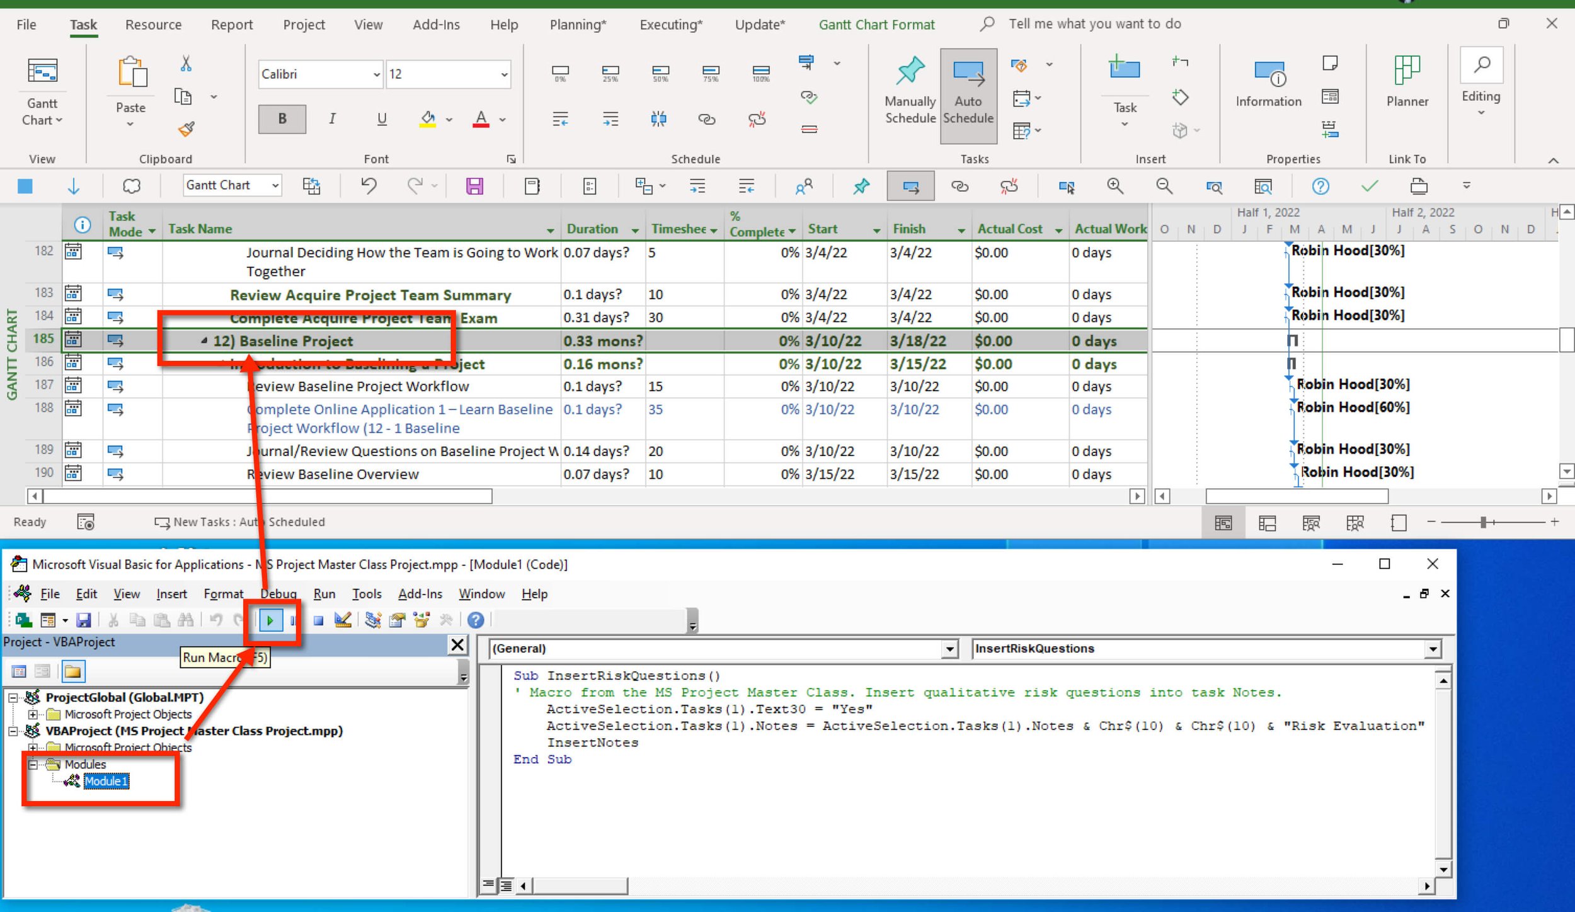Click the Editing button in ribbon
Screen dimensions: 1575x912
[1480, 82]
